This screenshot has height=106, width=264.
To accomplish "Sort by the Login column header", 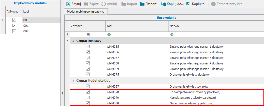I will [x=41, y=11].
